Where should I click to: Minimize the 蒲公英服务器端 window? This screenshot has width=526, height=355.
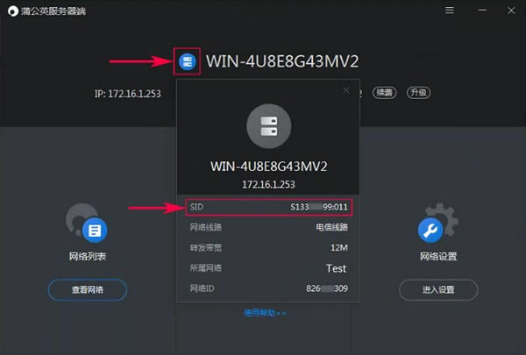click(482, 11)
